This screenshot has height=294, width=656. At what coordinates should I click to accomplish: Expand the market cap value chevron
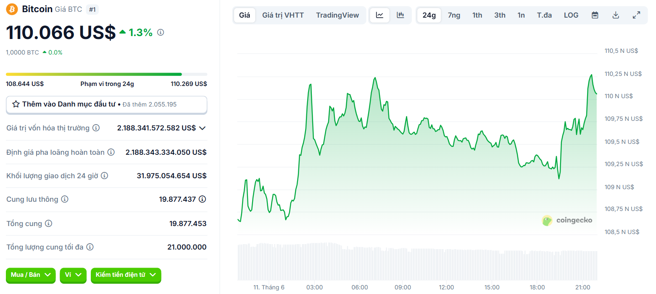[x=202, y=128]
